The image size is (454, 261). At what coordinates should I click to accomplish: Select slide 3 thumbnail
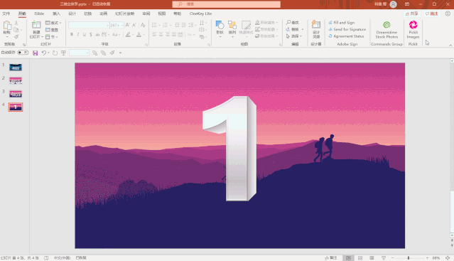click(x=16, y=94)
